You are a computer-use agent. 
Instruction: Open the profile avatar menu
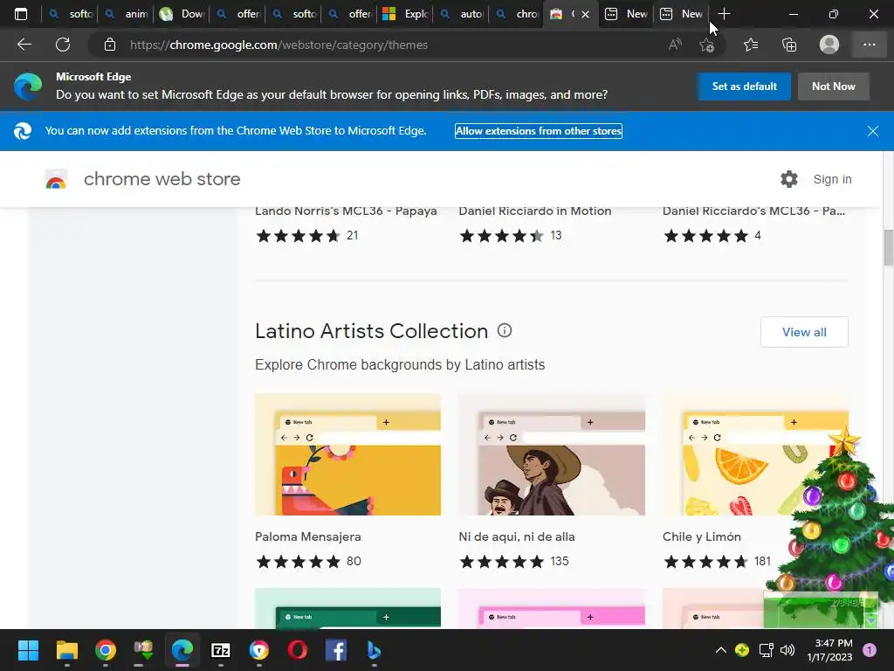click(829, 45)
